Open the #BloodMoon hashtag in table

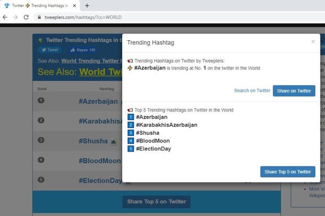[100, 160]
